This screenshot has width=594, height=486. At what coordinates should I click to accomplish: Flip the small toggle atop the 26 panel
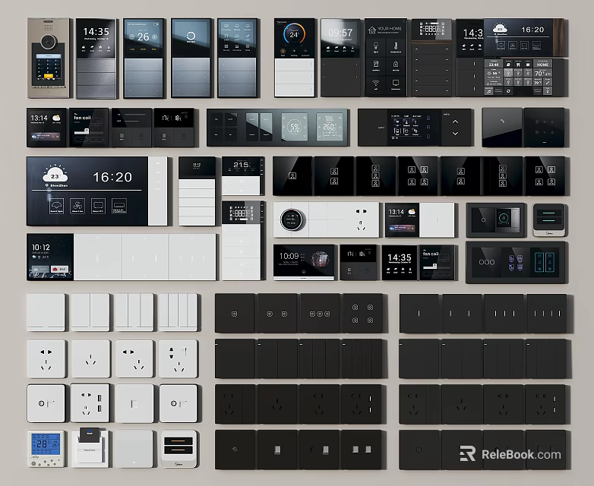point(156,24)
